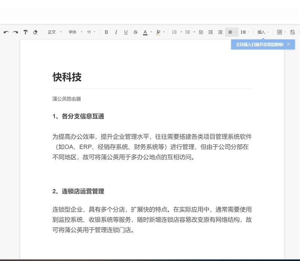
Task: Apply the highlight color marker
Action: click(158, 32)
